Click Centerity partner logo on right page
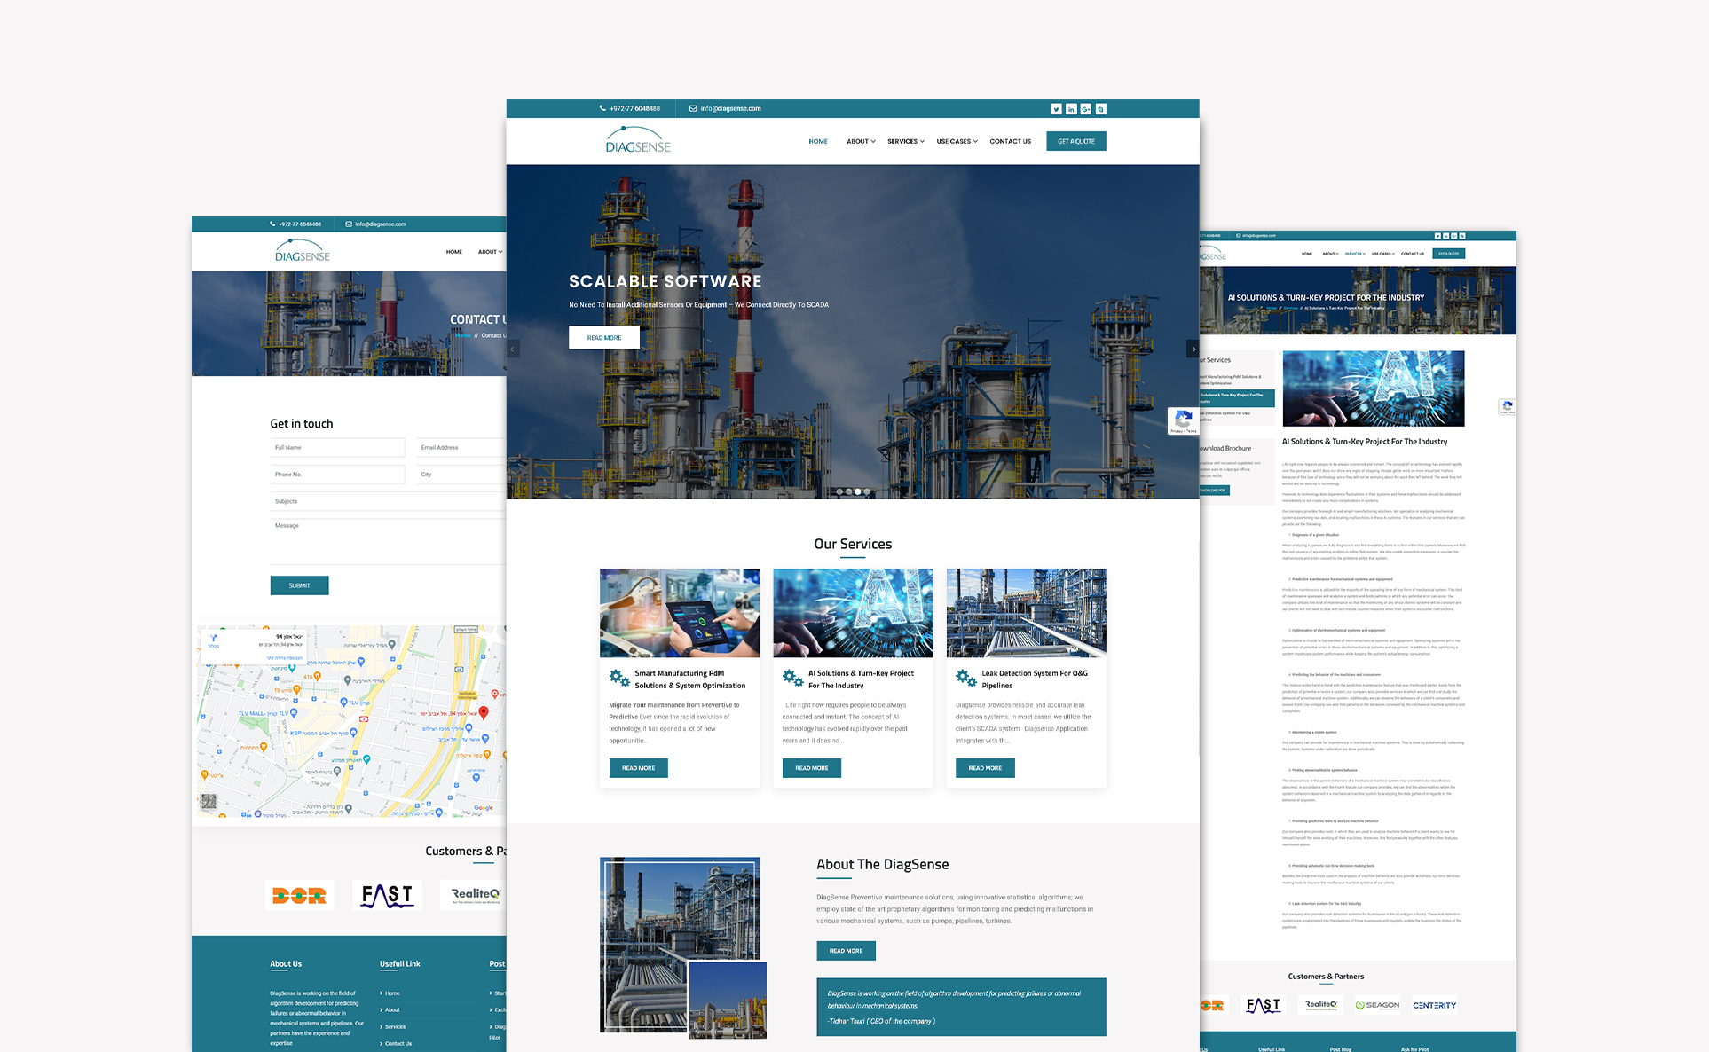The width and height of the screenshot is (1709, 1052). 1434,1005
